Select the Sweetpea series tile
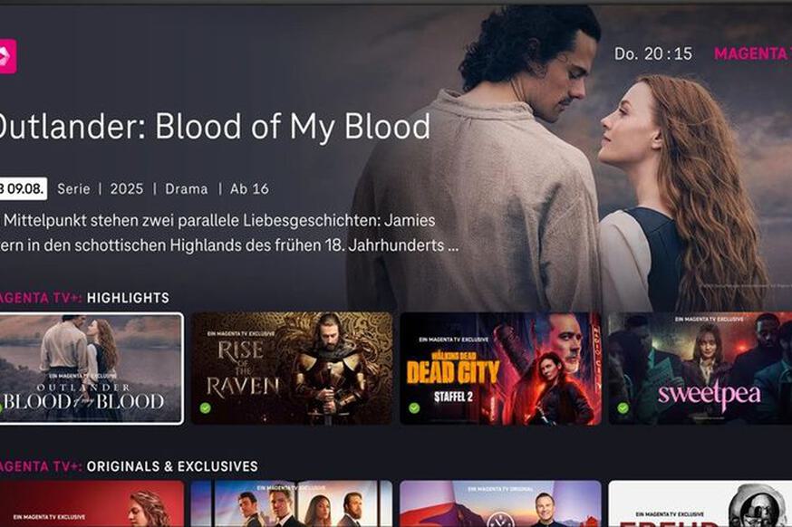792x527 pixels. 700,369
